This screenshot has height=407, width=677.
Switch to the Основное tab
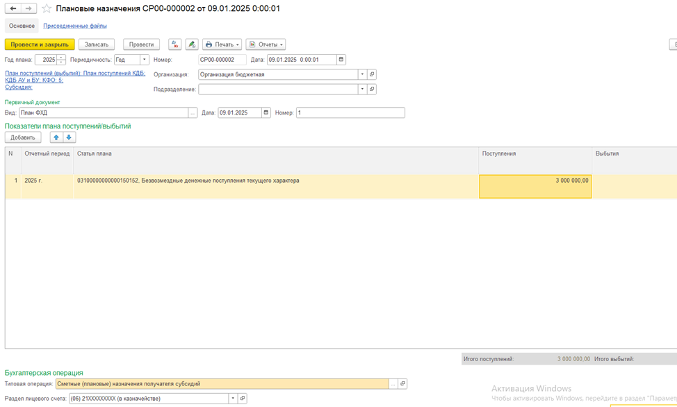(22, 26)
